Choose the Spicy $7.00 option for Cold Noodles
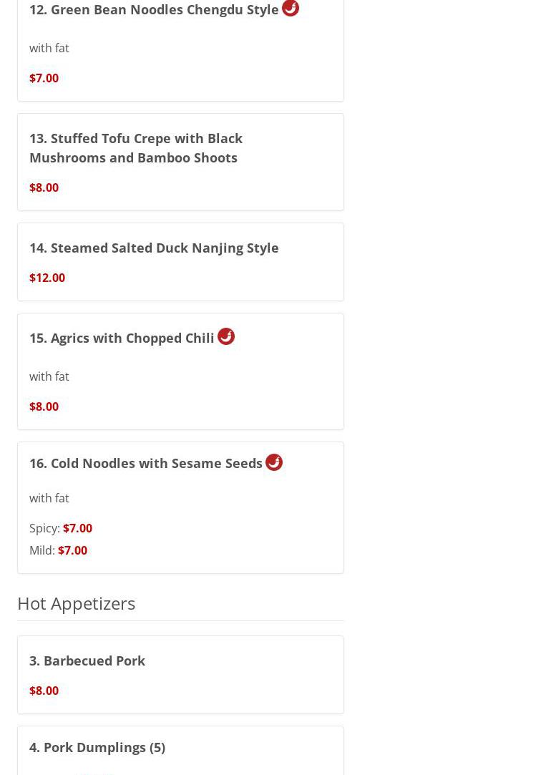The height and width of the screenshot is (775, 551). tap(77, 528)
